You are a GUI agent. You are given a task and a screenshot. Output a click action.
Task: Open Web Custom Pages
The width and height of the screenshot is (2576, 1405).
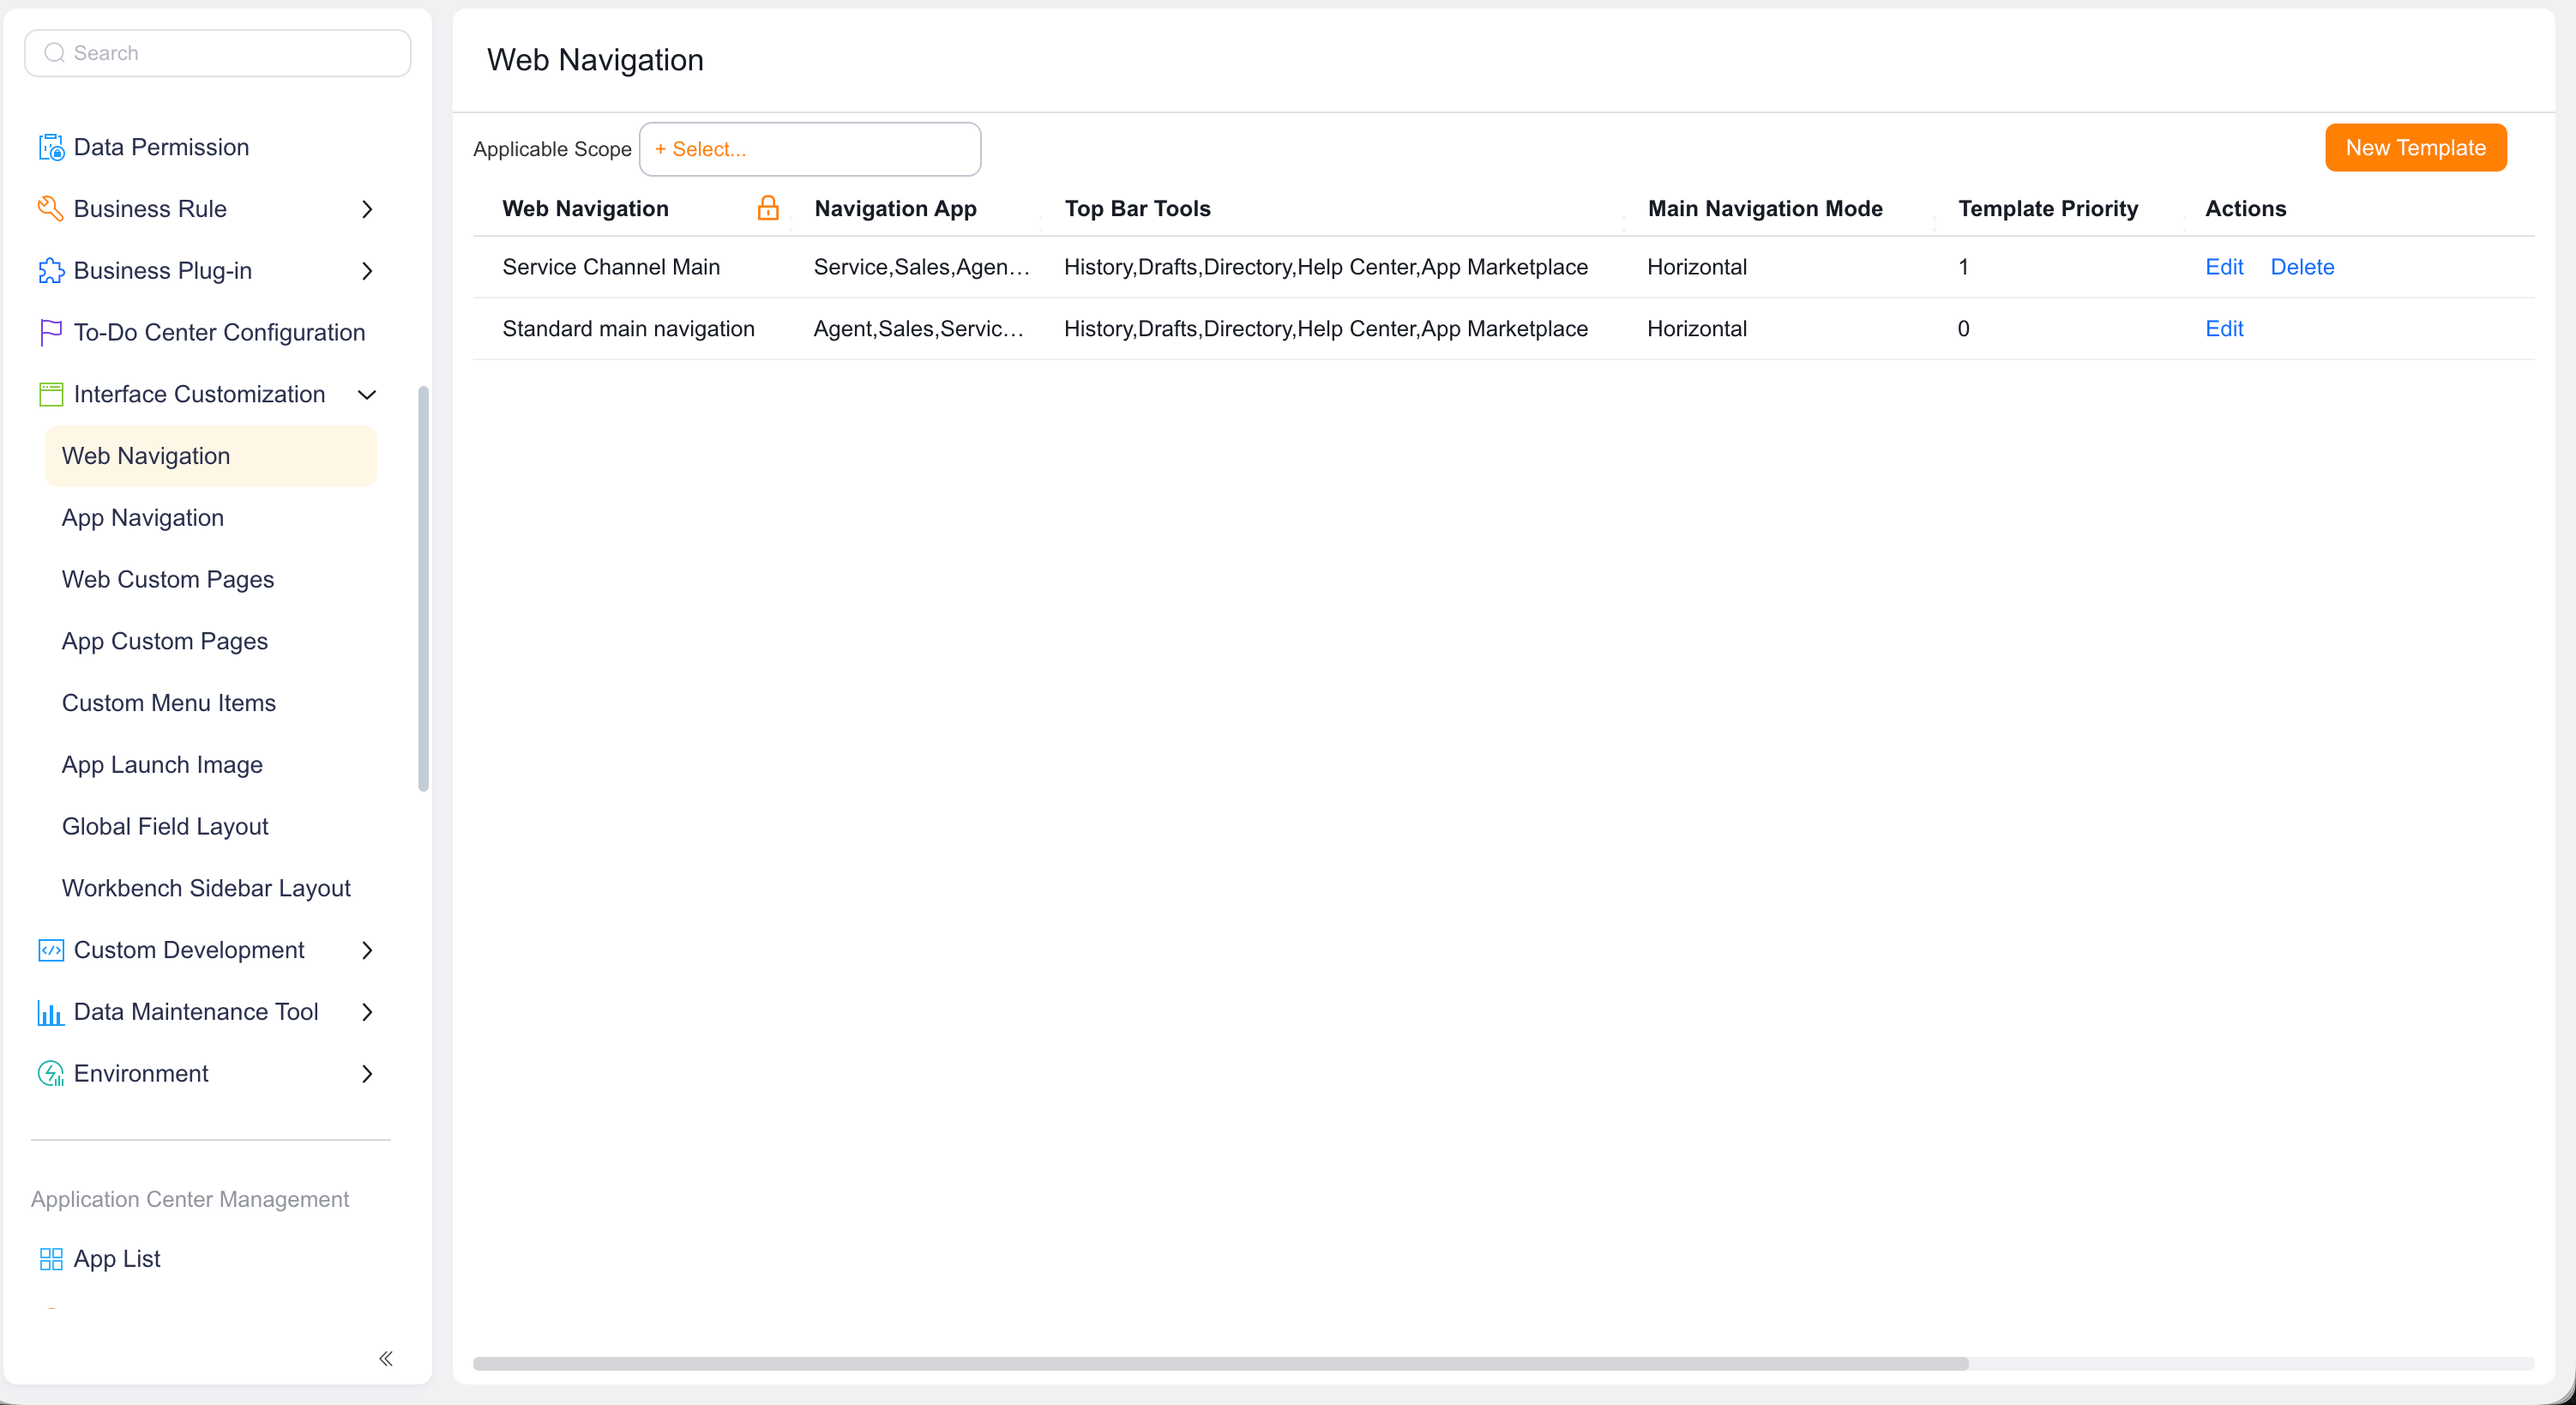168,579
